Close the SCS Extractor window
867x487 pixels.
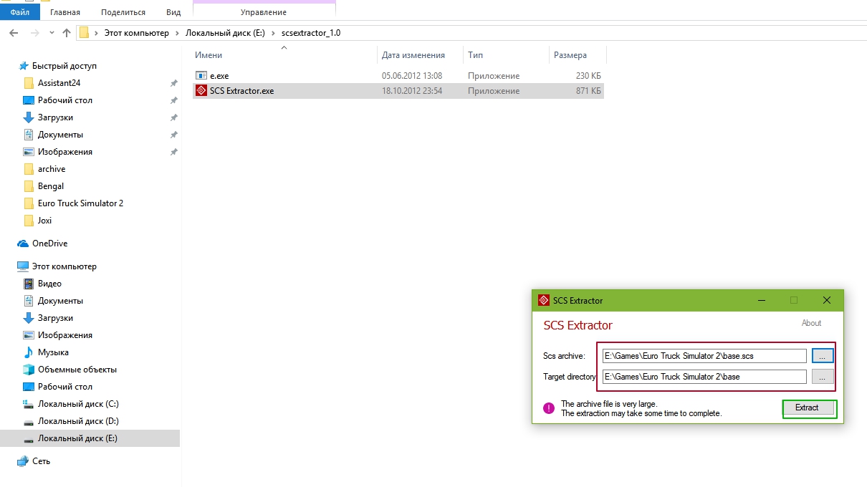click(827, 300)
